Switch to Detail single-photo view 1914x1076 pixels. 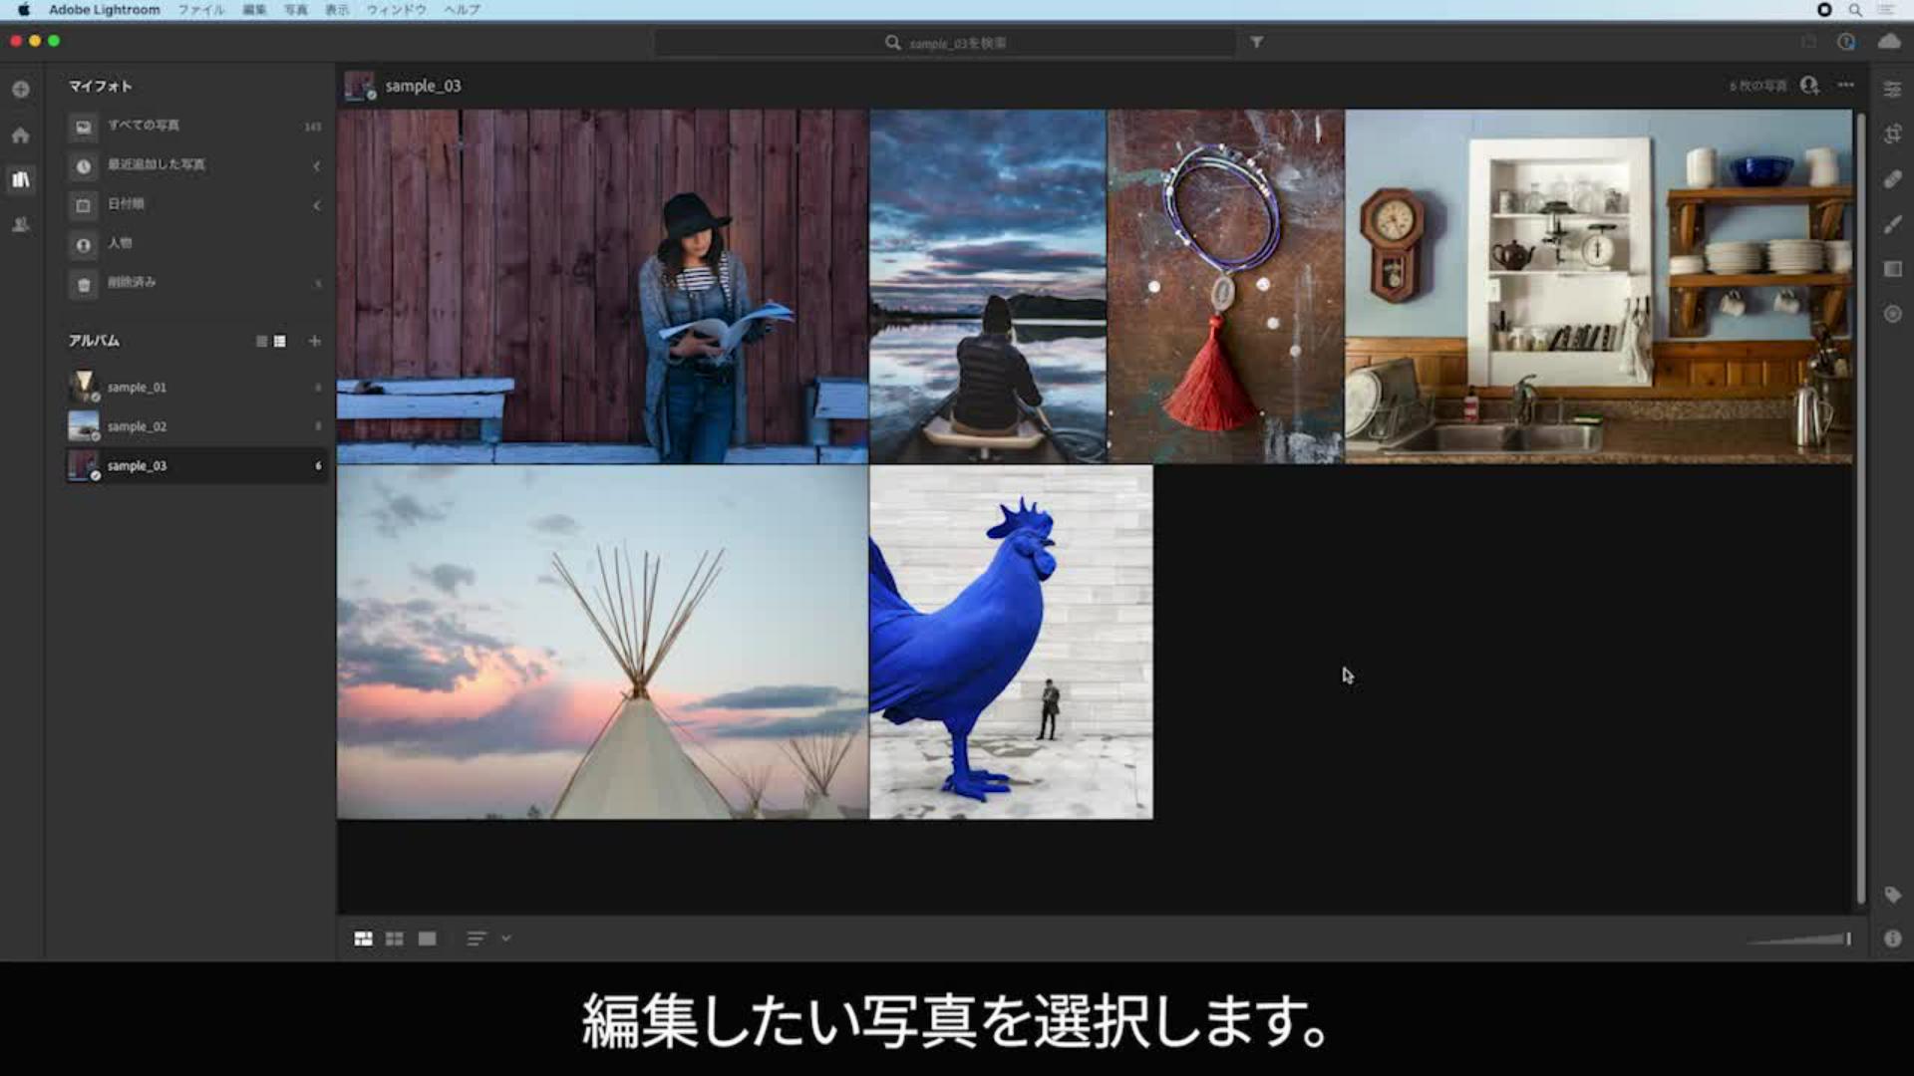point(428,939)
